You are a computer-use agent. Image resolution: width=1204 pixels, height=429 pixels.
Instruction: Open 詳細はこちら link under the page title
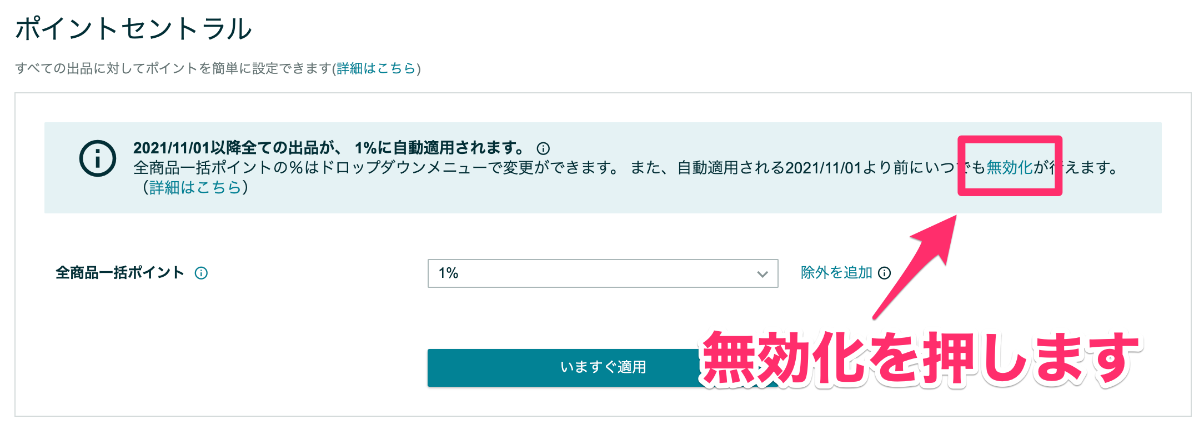[377, 68]
